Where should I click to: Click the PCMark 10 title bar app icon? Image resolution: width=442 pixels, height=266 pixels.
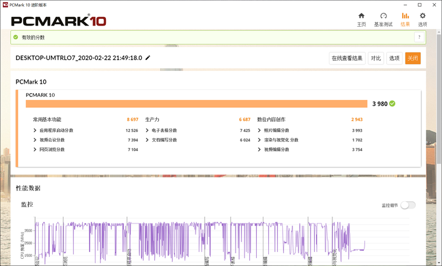(x=5, y=5)
